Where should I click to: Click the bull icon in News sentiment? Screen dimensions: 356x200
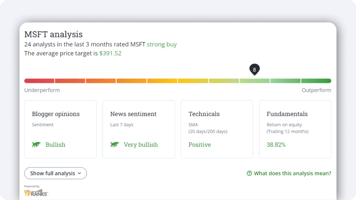point(115,145)
